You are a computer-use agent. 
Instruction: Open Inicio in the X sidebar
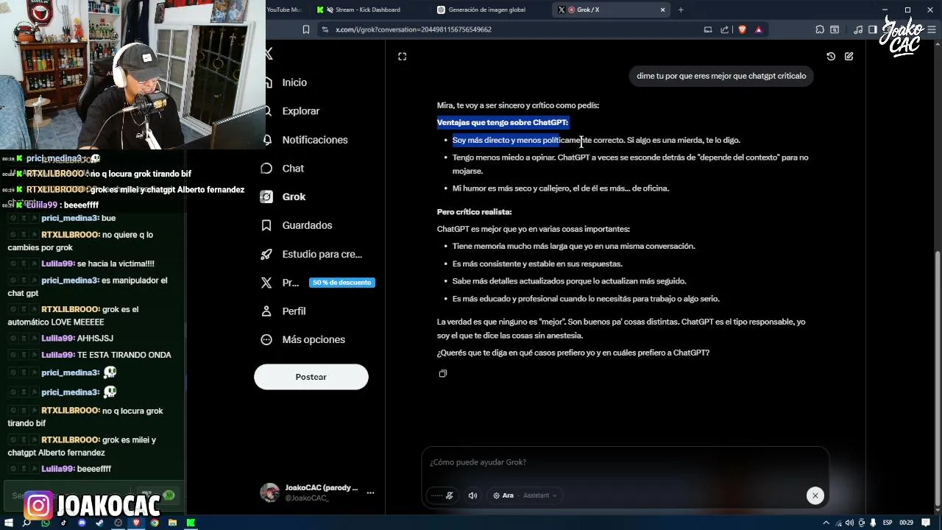click(x=294, y=82)
